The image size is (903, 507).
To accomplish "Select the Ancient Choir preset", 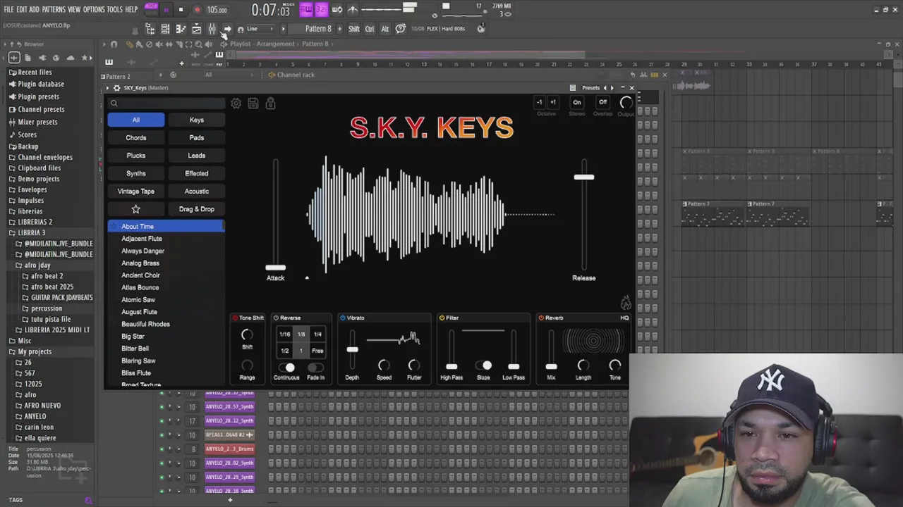I will [140, 275].
